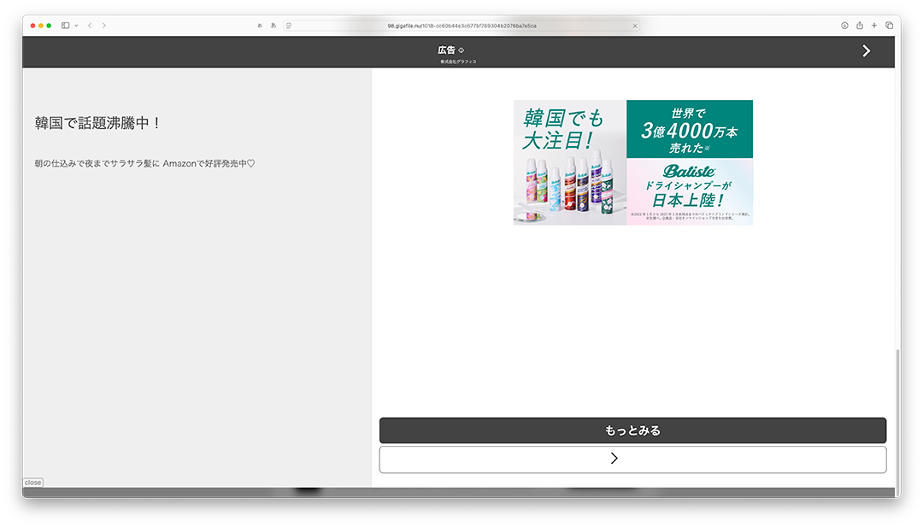Show the tab overview
Screen dimensions: 923x527
click(x=890, y=26)
